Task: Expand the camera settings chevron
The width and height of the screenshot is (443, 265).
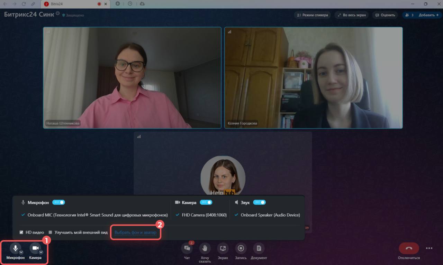Action: click(41, 252)
